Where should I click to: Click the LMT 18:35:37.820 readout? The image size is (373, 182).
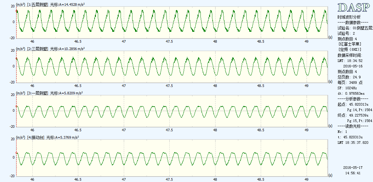click(x=353, y=143)
